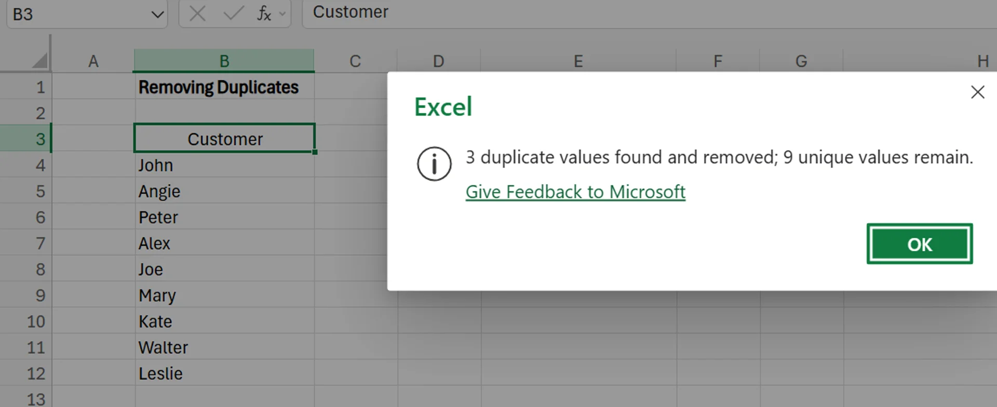
Task: Click the fill handle of cell B3
Action: point(315,152)
